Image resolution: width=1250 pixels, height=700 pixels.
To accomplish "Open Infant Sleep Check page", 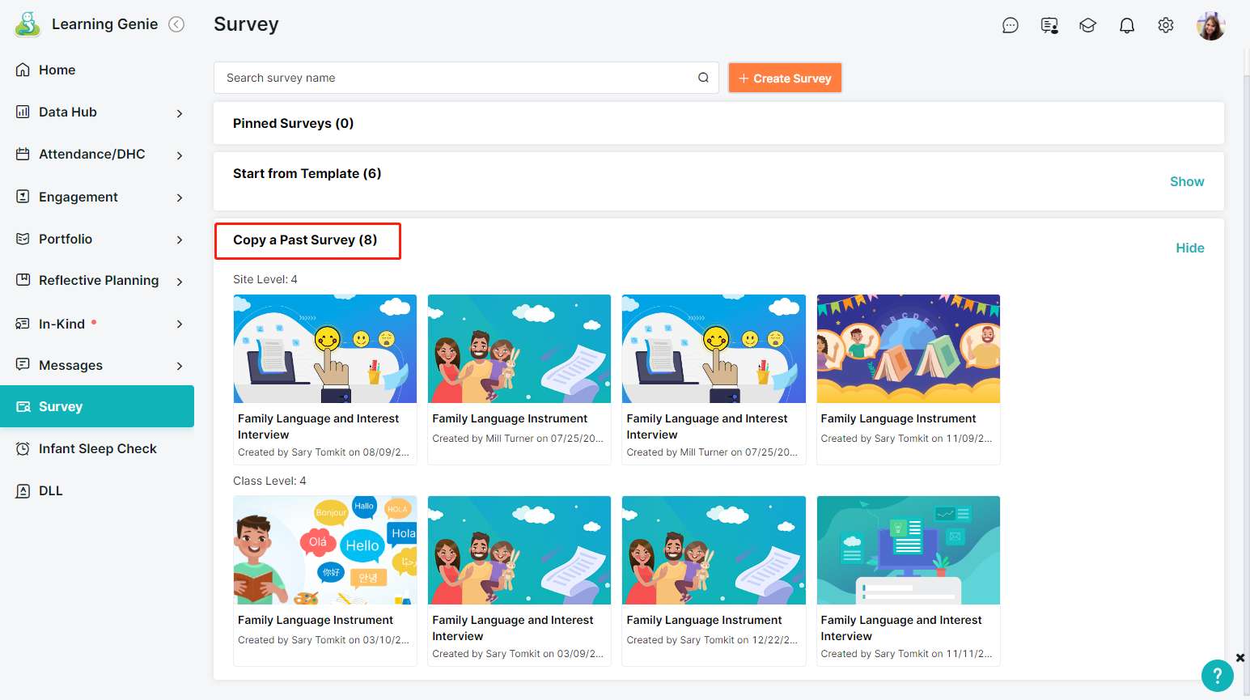I will pyautogui.click(x=97, y=449).
